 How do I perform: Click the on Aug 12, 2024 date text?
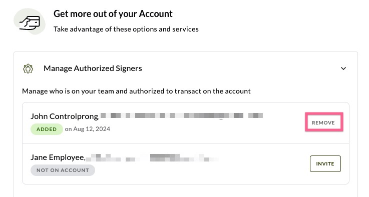tap(88, 129)
